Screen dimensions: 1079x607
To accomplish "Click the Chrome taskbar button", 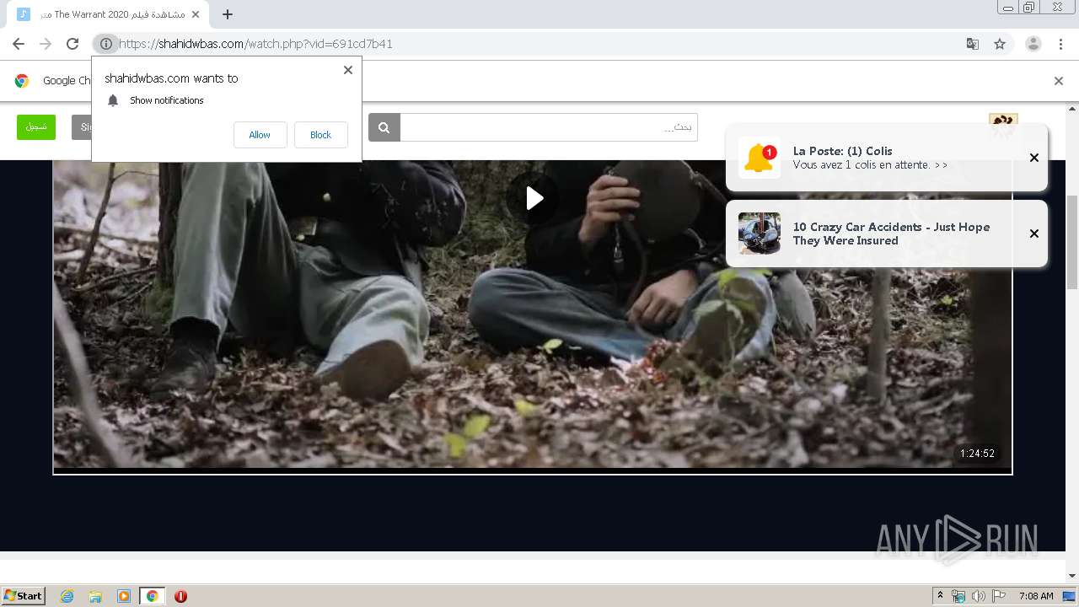I will (152, 596).
